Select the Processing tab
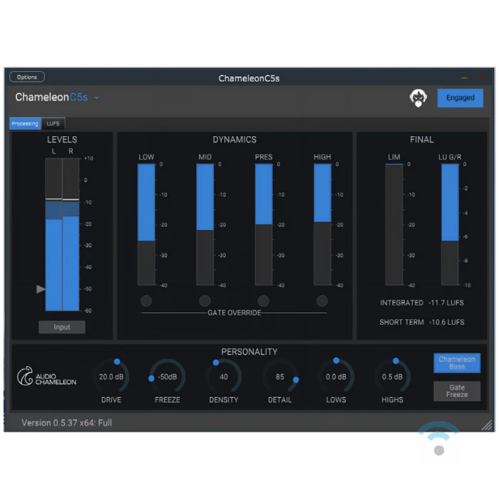 [x=25, y=123]
